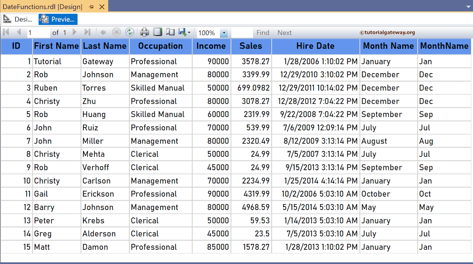
Task: Click the Sales column header
Action: [x=251, y=46]
